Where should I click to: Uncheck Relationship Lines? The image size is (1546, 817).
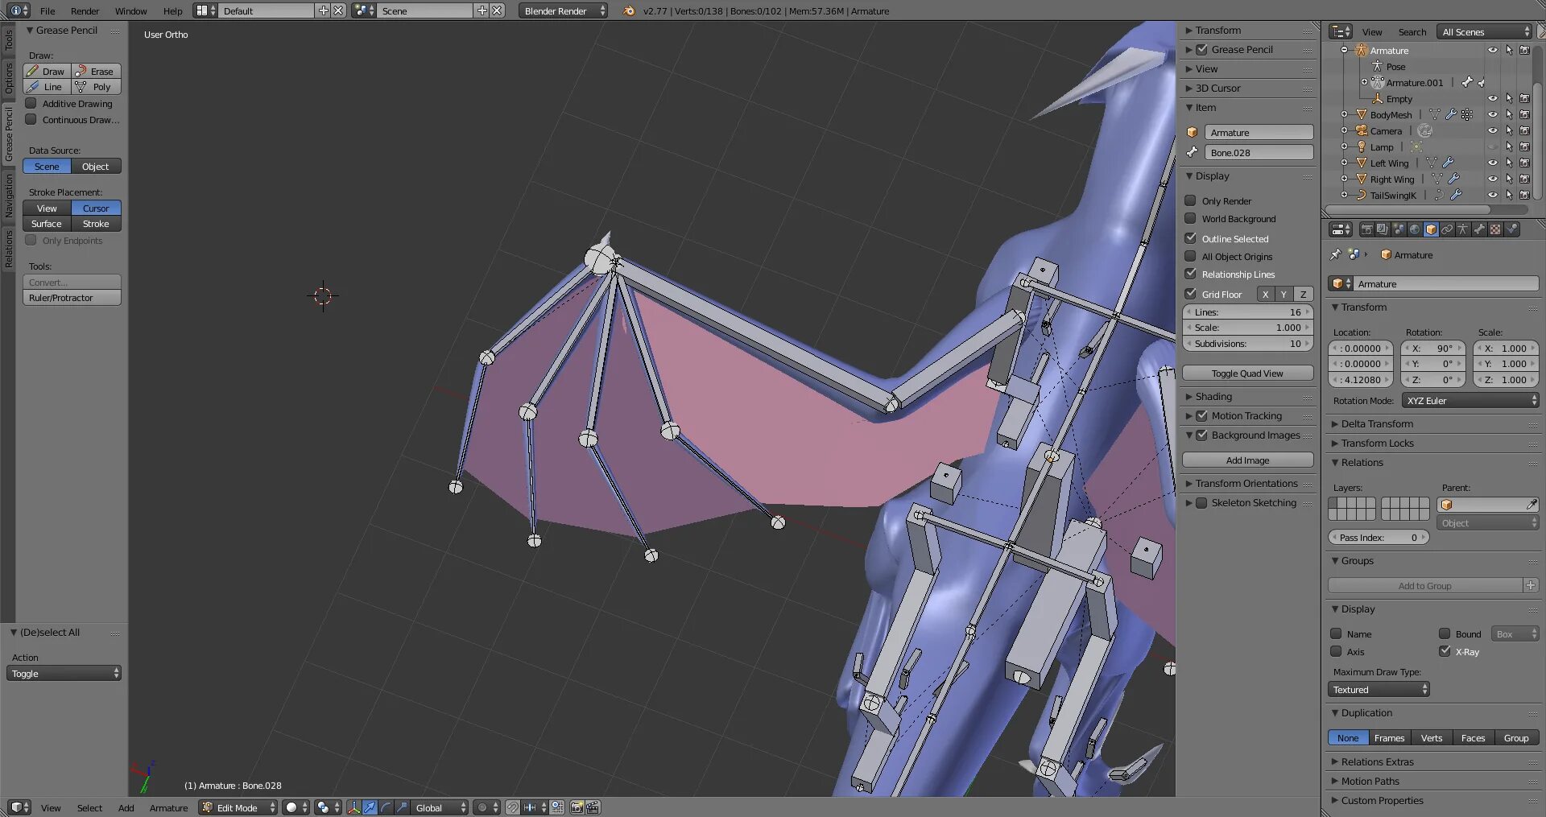coord(1190,274)
